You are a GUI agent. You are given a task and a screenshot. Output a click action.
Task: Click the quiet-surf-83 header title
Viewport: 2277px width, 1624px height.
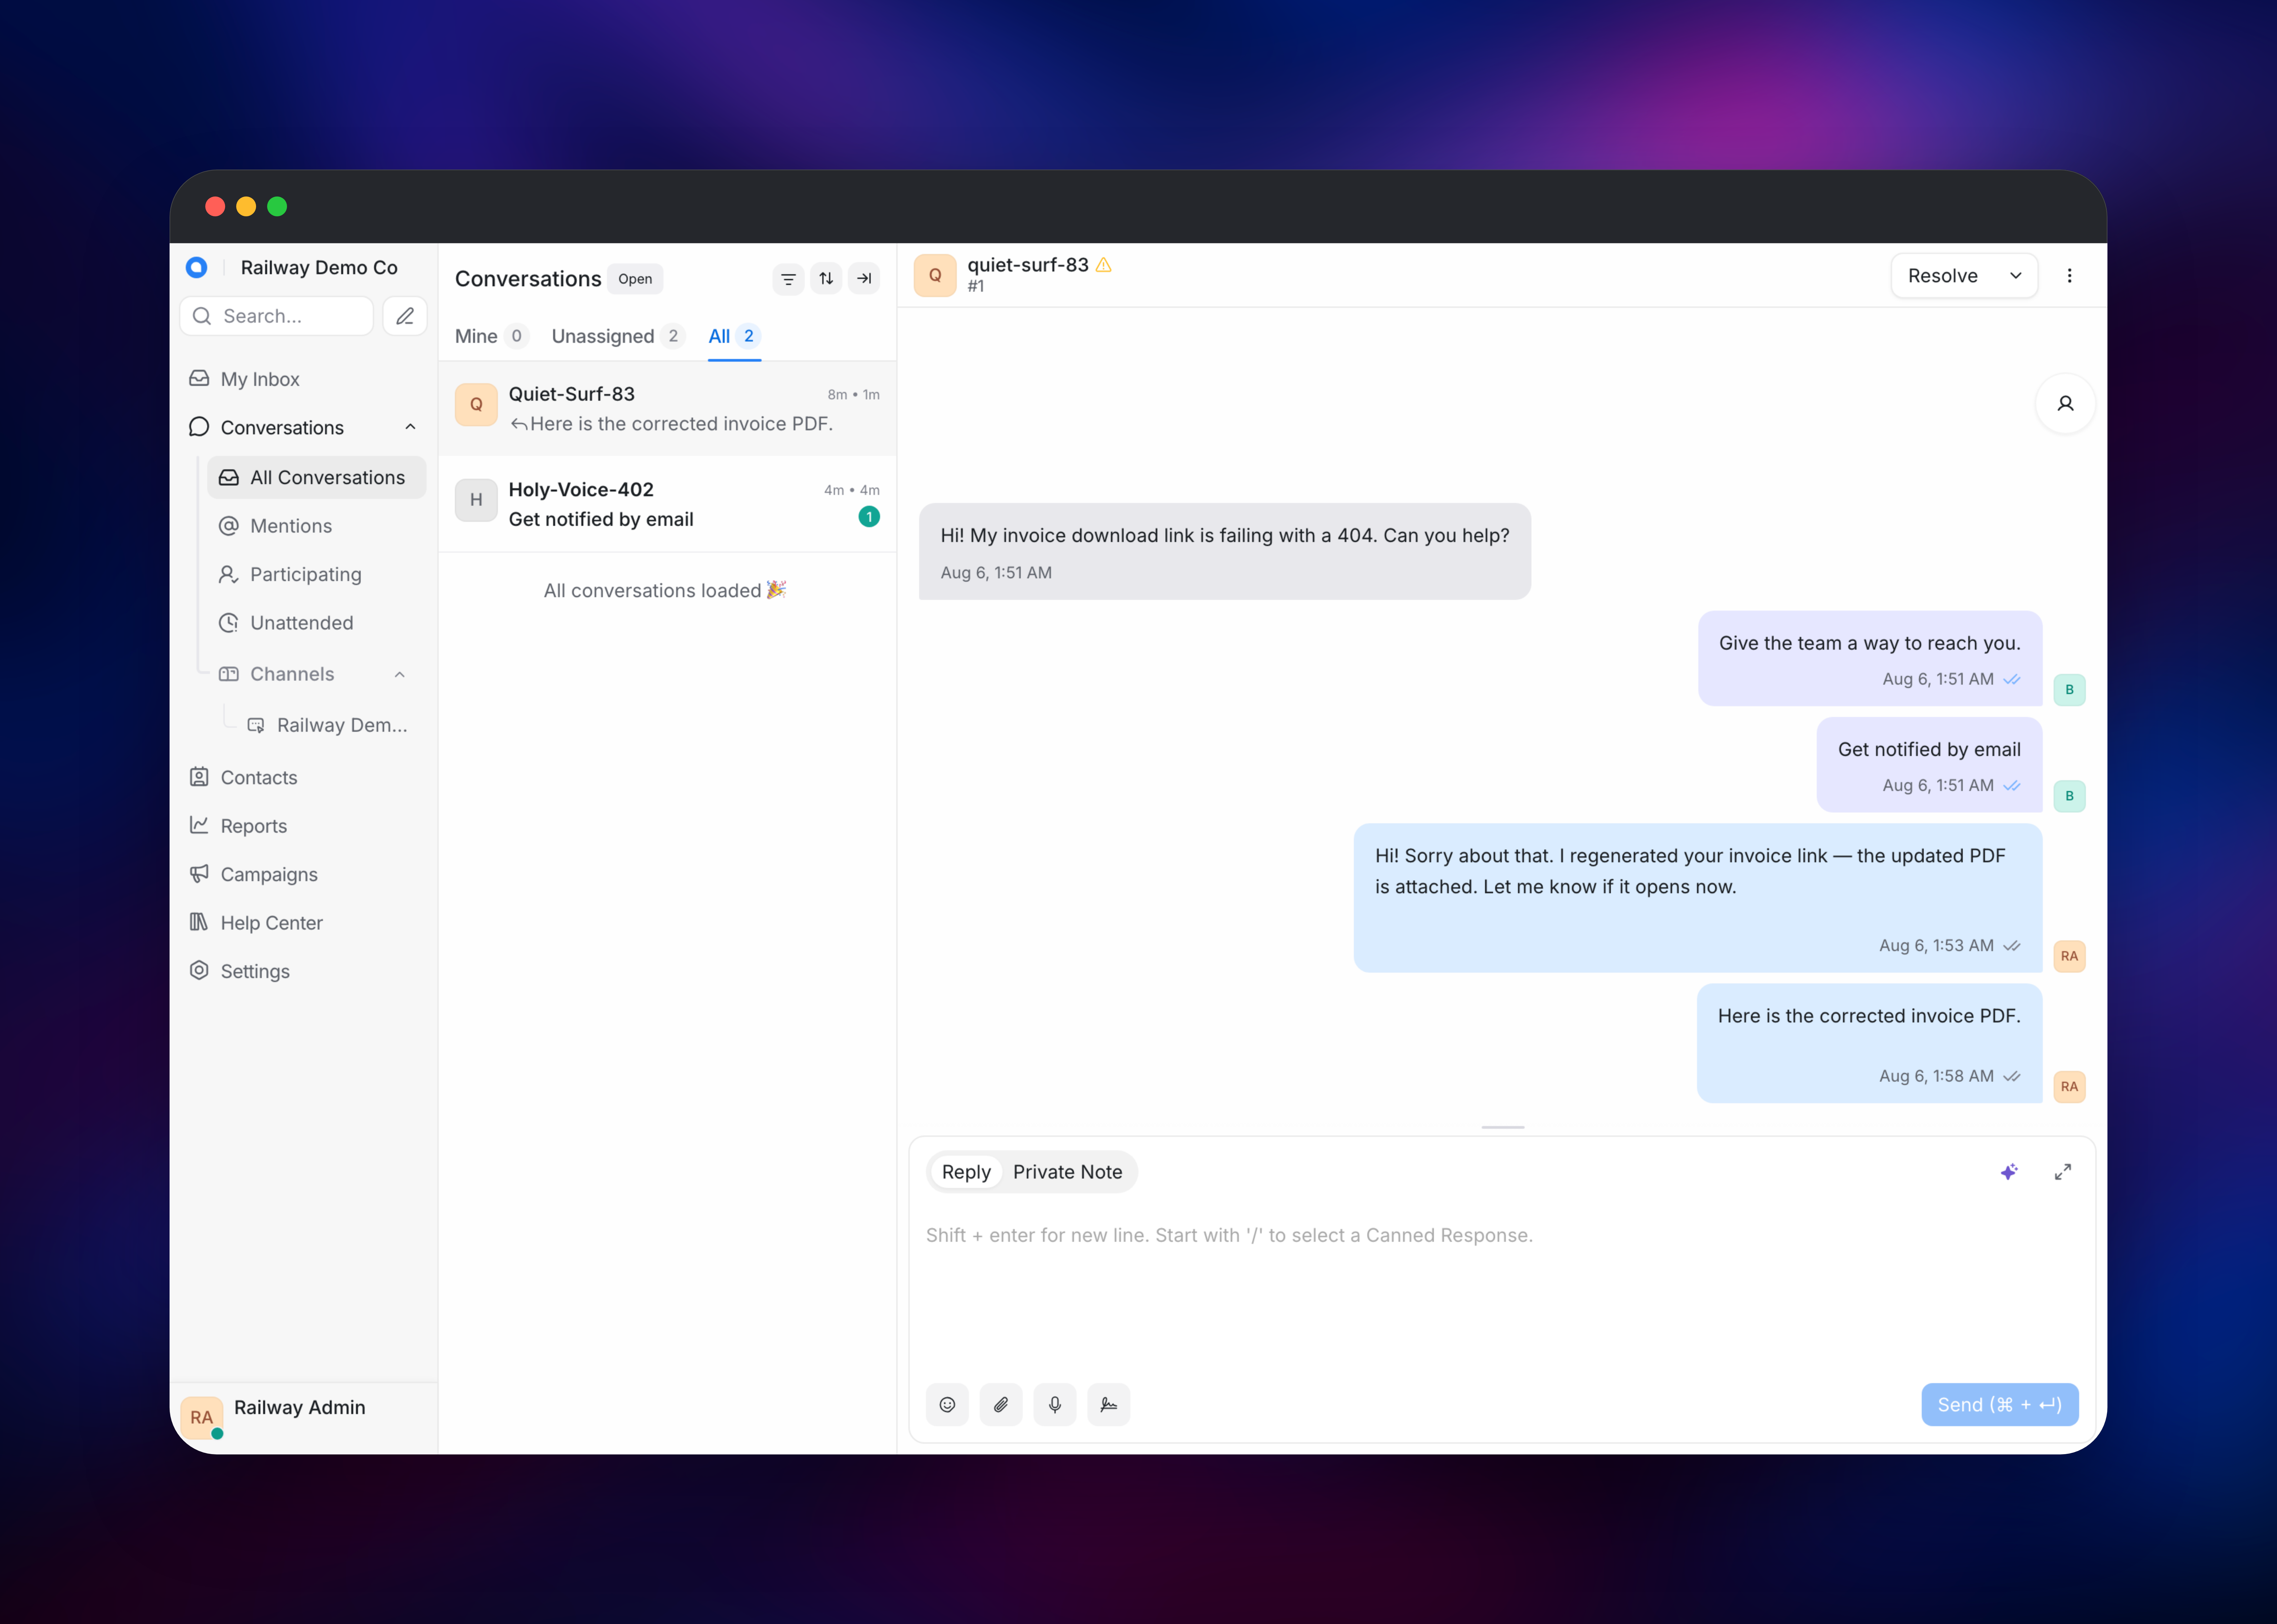click(x=1028, y=265)
